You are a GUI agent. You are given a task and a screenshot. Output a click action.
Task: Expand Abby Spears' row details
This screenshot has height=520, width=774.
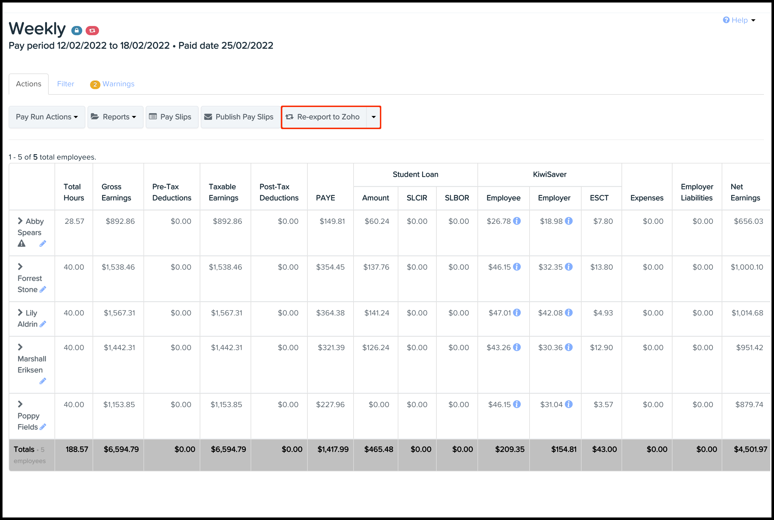[x=20, y=221]
